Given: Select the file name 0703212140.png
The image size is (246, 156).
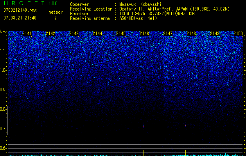Looking at the screenshot, I should pyautogui.click(x=20, y=10).
